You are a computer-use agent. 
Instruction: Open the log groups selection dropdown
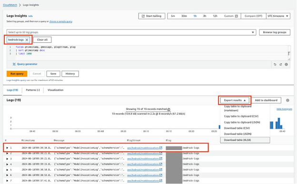(131, 32)
